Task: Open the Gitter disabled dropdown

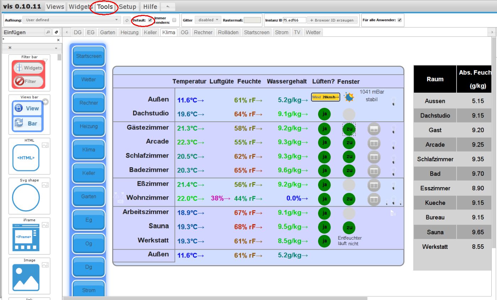Action: pos(208,20)
